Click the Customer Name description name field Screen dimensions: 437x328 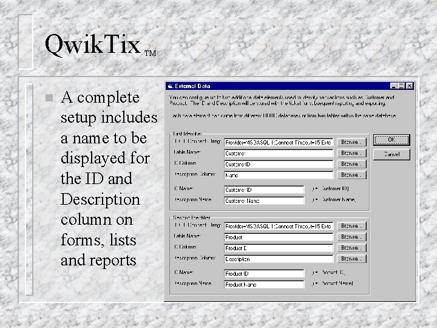click(x=264, y=201)
